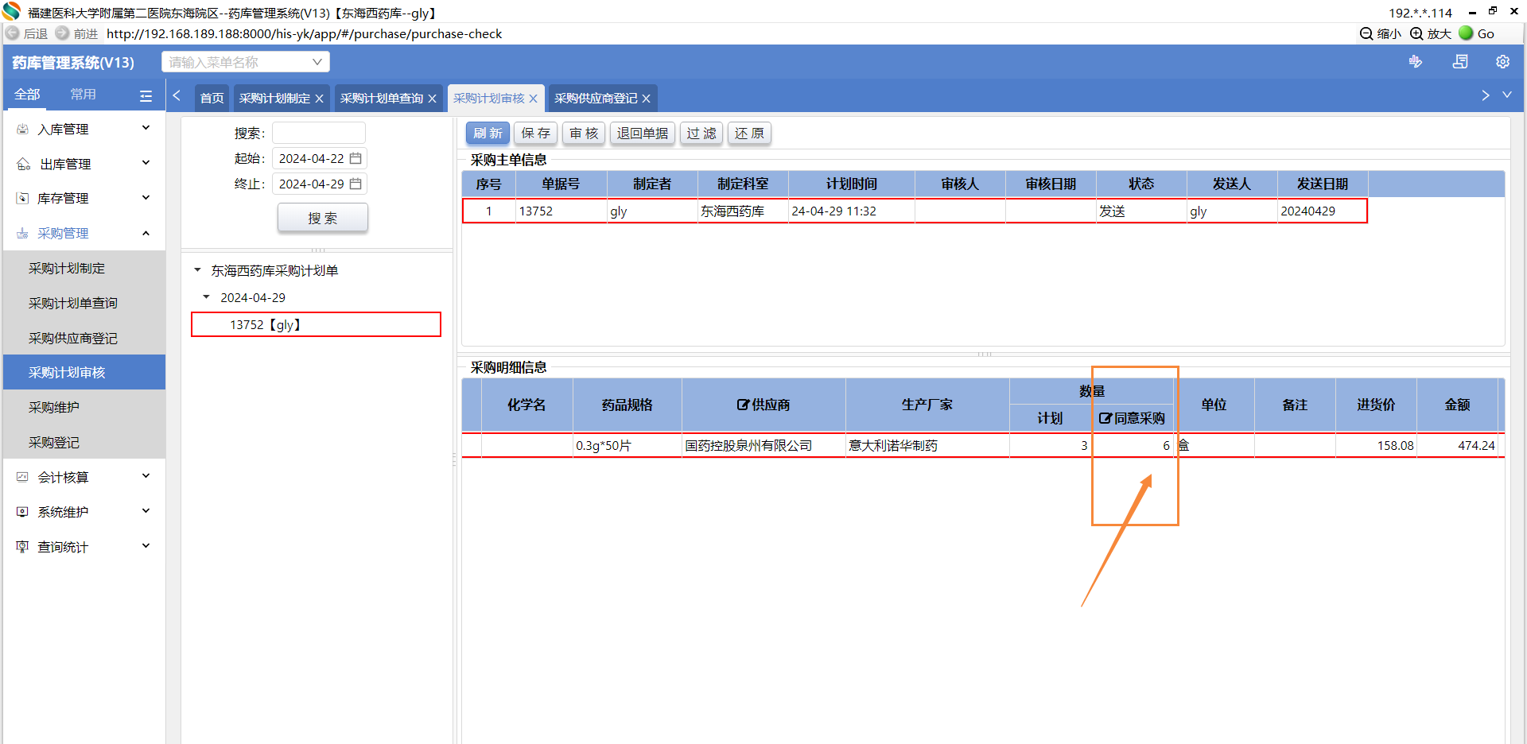Toggle the sidebar hamburger menu icon

tap(146, 95)
